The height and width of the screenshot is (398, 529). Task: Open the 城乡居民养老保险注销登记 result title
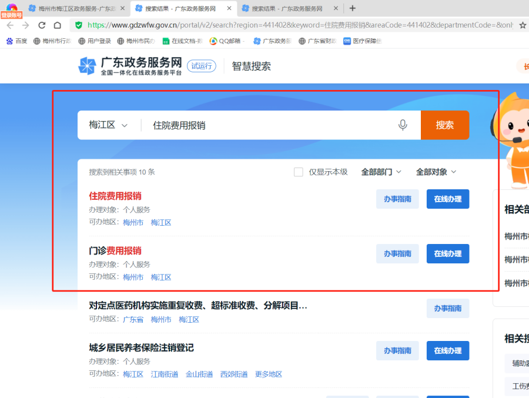pyautogui.click(x=141, y=347)
